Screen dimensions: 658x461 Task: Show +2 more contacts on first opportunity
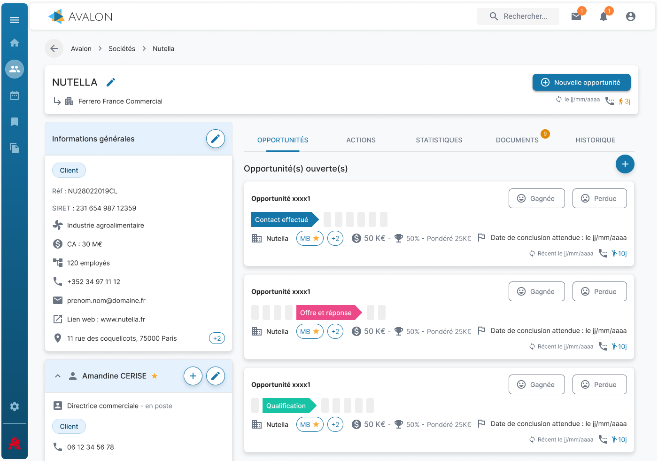tap(335, 238)
